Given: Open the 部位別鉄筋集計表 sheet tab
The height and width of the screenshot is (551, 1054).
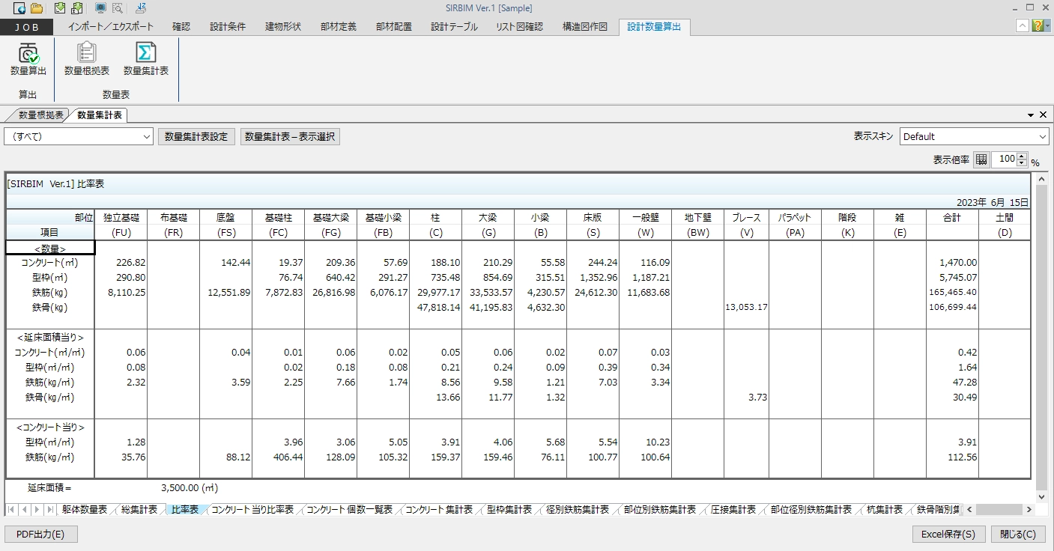Looking at the screenshot, I should coord(659,510).
